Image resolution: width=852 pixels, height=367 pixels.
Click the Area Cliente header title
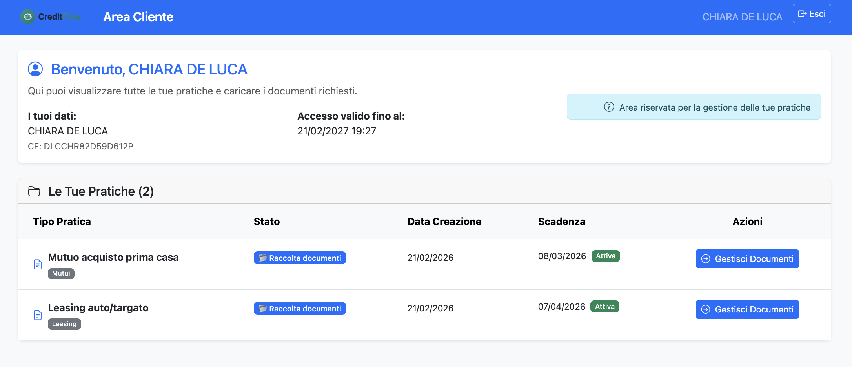tap(138, 17)
